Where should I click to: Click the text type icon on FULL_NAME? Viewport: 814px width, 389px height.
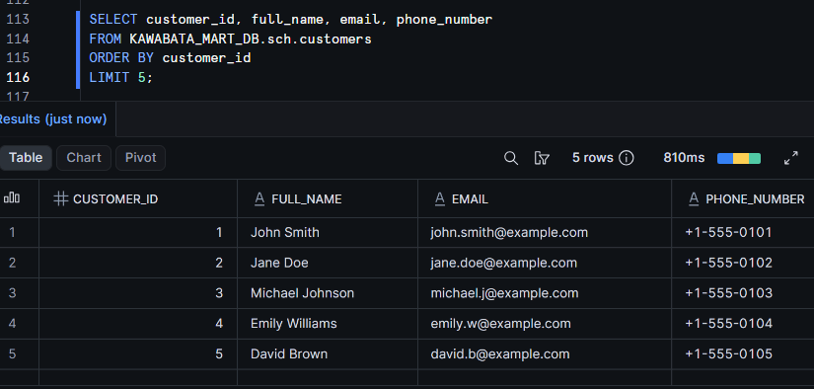tap(259, 198)
